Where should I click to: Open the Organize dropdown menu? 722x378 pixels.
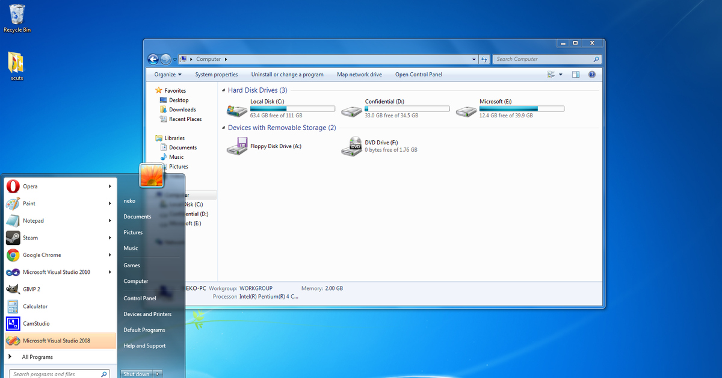pyautogui.click(x=167, y=75)
